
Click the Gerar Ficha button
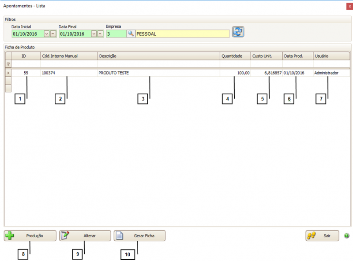[x=140, y=236]
